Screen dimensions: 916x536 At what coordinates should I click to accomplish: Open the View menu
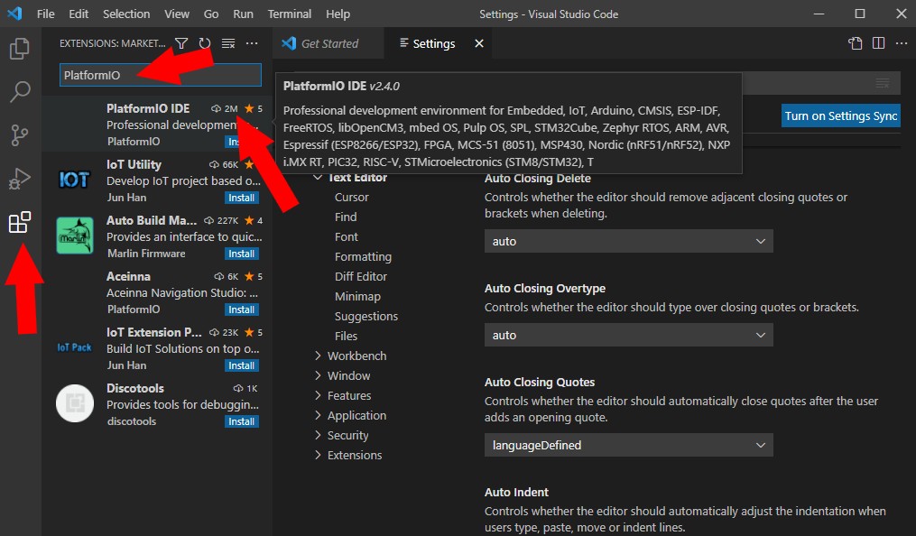coord(176,14)
